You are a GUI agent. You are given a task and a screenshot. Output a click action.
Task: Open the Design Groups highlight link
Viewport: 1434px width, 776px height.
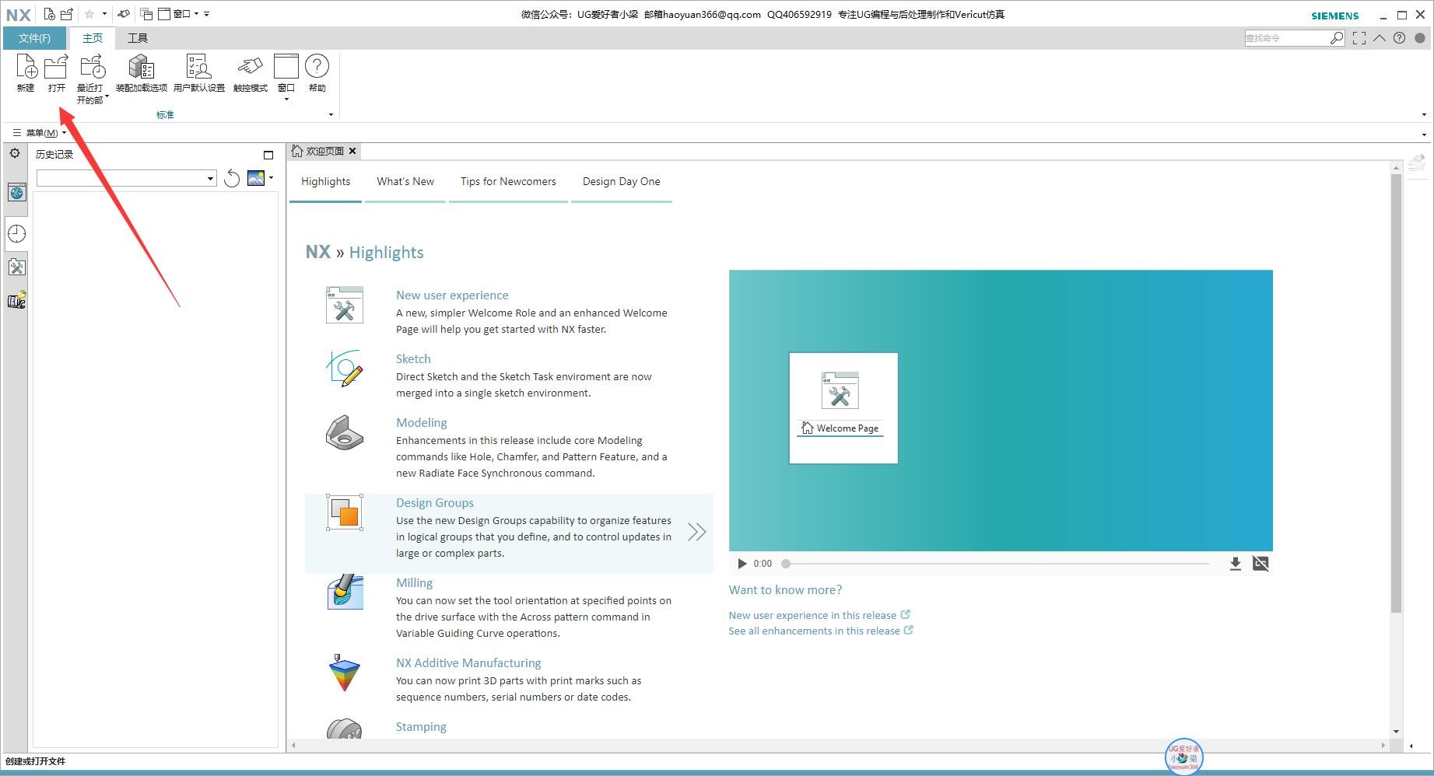coord(435,503)
